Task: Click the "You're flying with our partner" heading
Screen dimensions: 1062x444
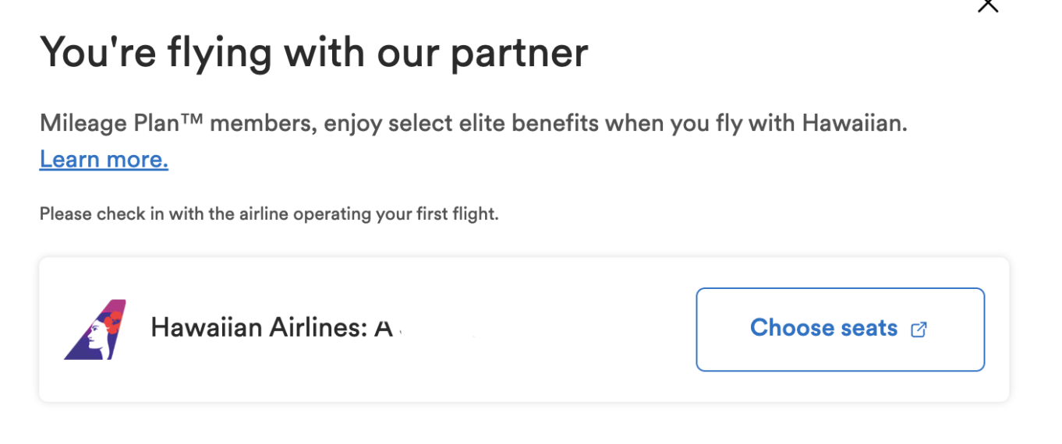Action: tap(313, 55)
